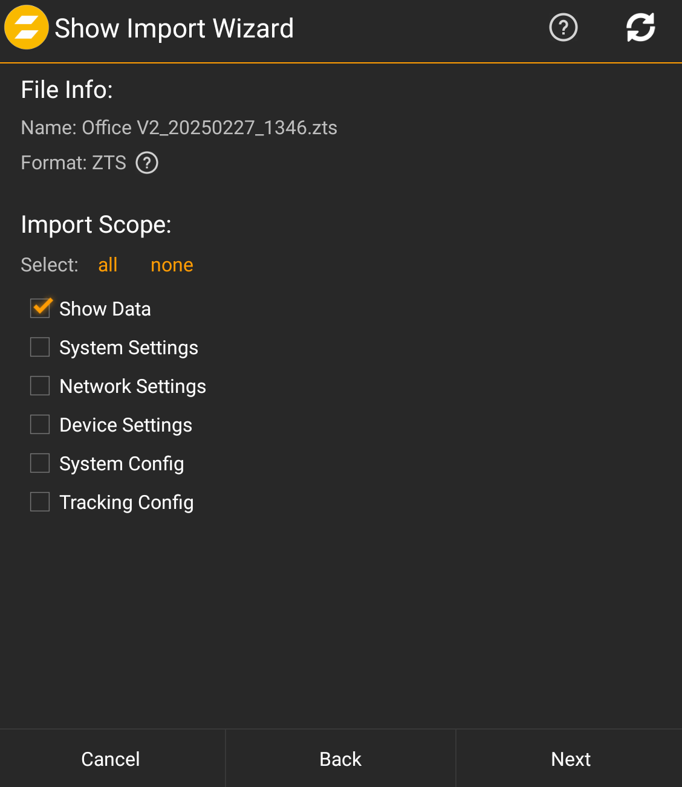This screenshot has width=682, height=787.
Task: Go back to previous wizard step
Action: pyautogui.click(x=340, y=759)
